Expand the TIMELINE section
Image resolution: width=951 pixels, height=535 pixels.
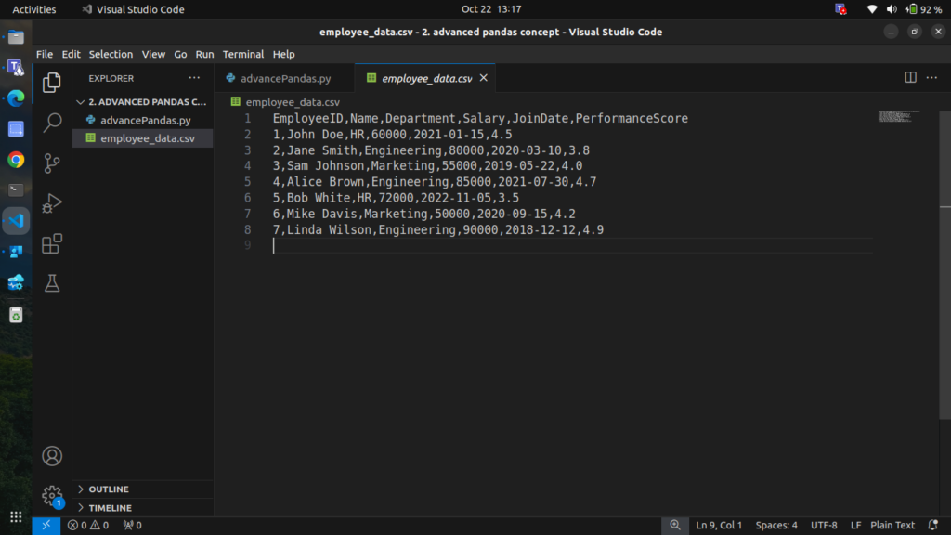tap(110, 508)
